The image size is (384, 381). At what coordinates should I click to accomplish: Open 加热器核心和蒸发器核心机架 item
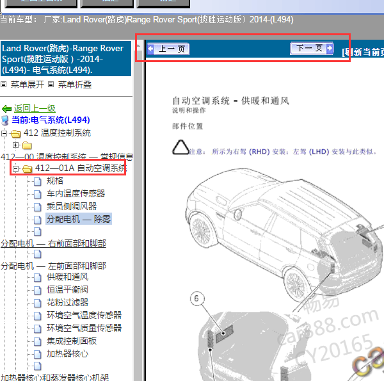pyautogui.click(x=54, y=377)
